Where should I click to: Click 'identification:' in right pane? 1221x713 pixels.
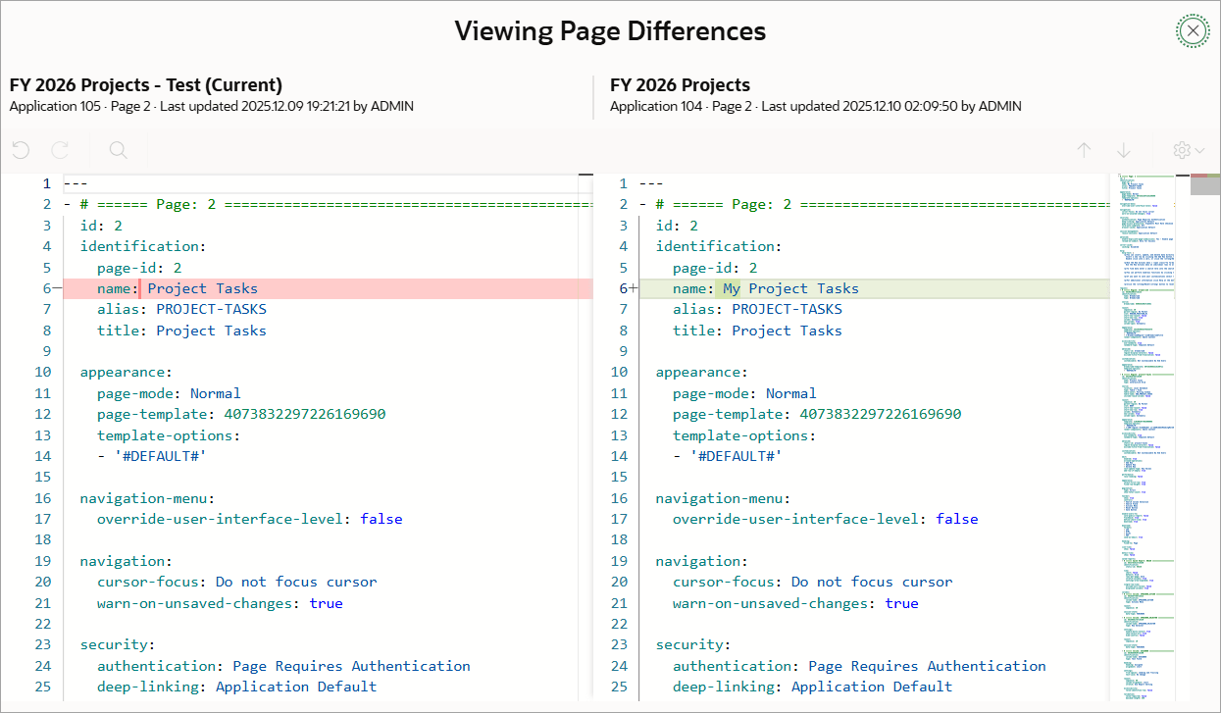point(719,246)
